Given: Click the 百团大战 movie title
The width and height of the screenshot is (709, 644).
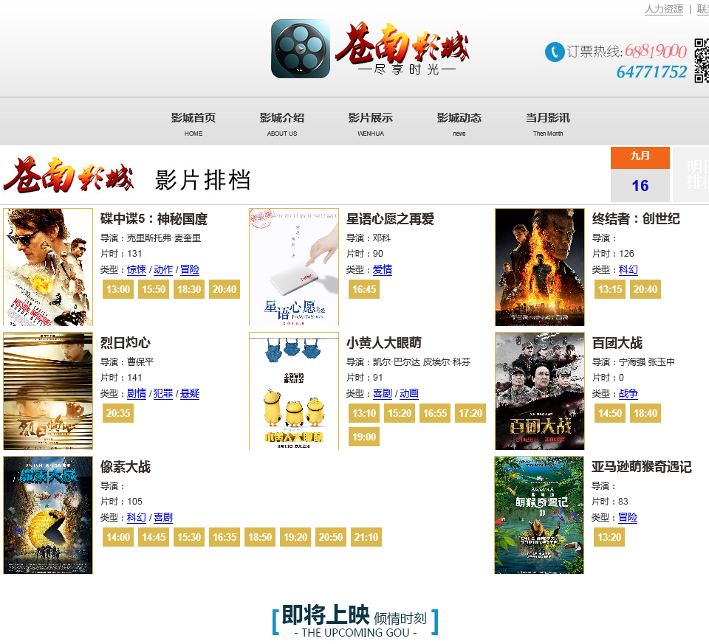Looking at the screenshot, I should click(x=617, y=343).
